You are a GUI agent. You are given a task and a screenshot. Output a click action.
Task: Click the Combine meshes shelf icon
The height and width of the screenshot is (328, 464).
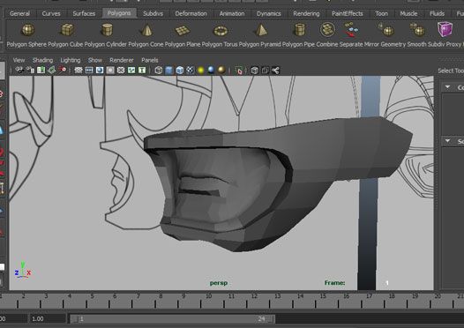point(327,30)
